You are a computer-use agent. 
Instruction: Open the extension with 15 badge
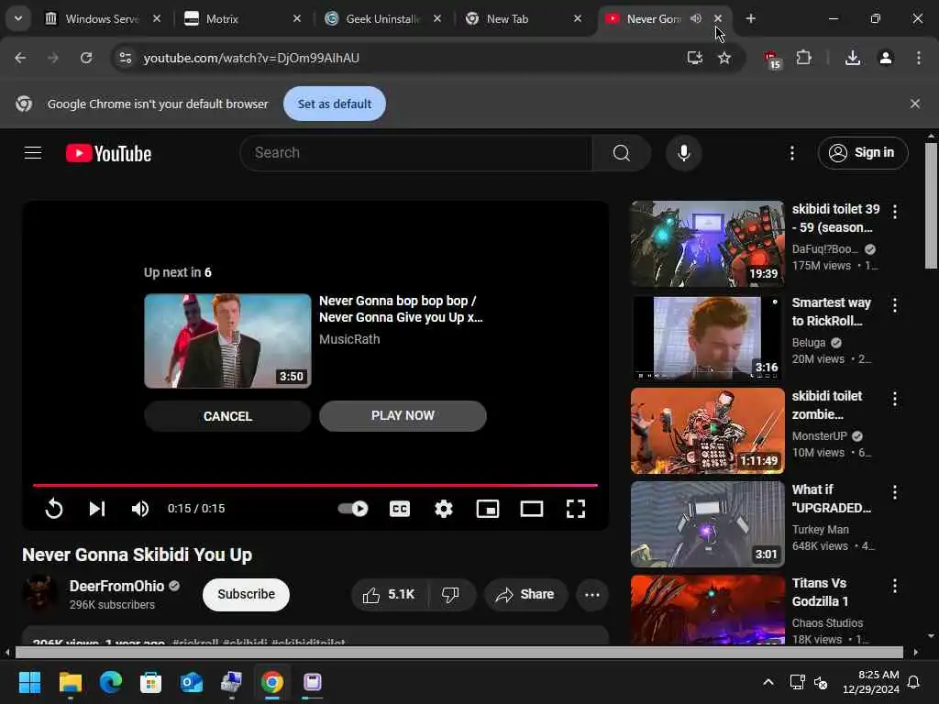click(772, 60)
